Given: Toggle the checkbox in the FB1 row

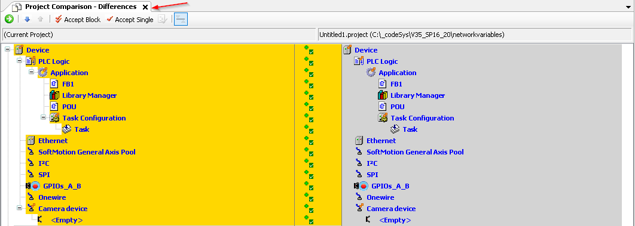Looking at the screenshot, I should pyautogui.click(x=311, y=85).
